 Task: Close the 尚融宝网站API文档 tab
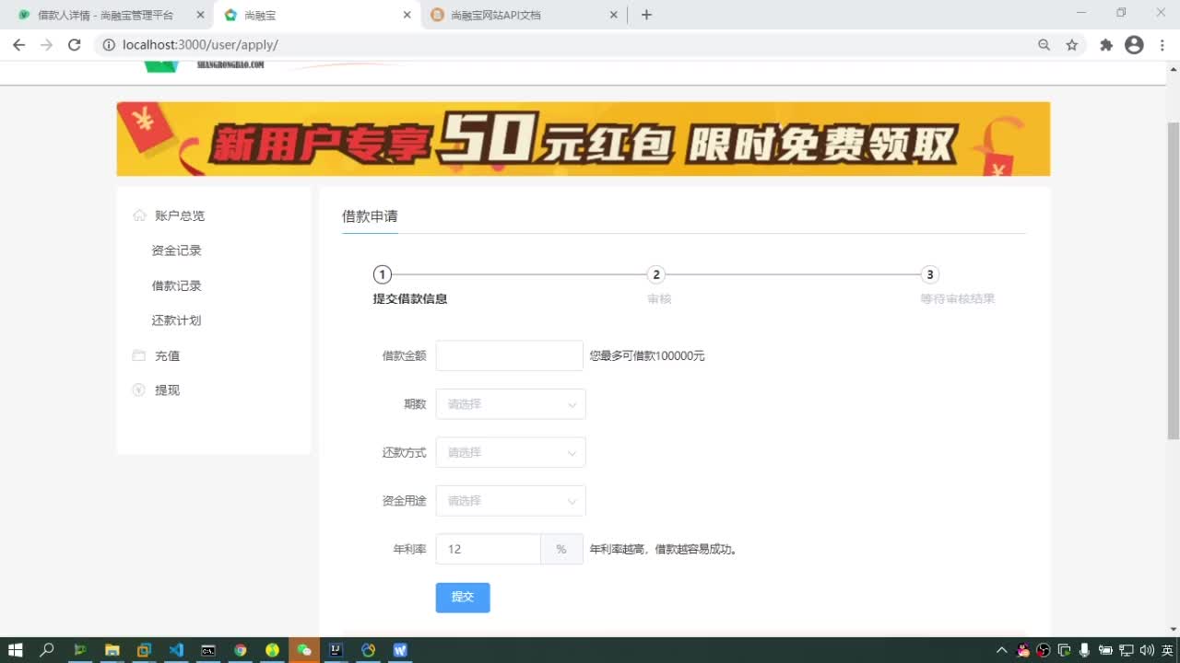coord(614,15)
